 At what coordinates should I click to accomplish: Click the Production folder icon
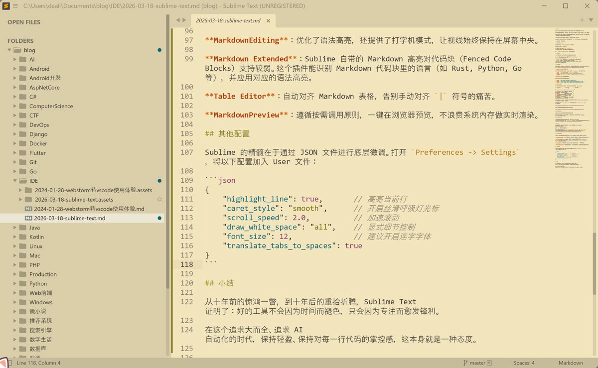22,274
